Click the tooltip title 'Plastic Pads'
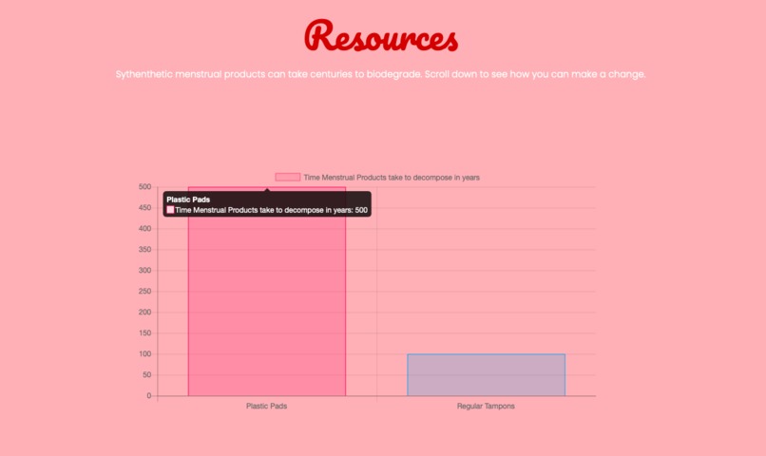This screenshot has height=456, width=766. (x=188, y=199)
